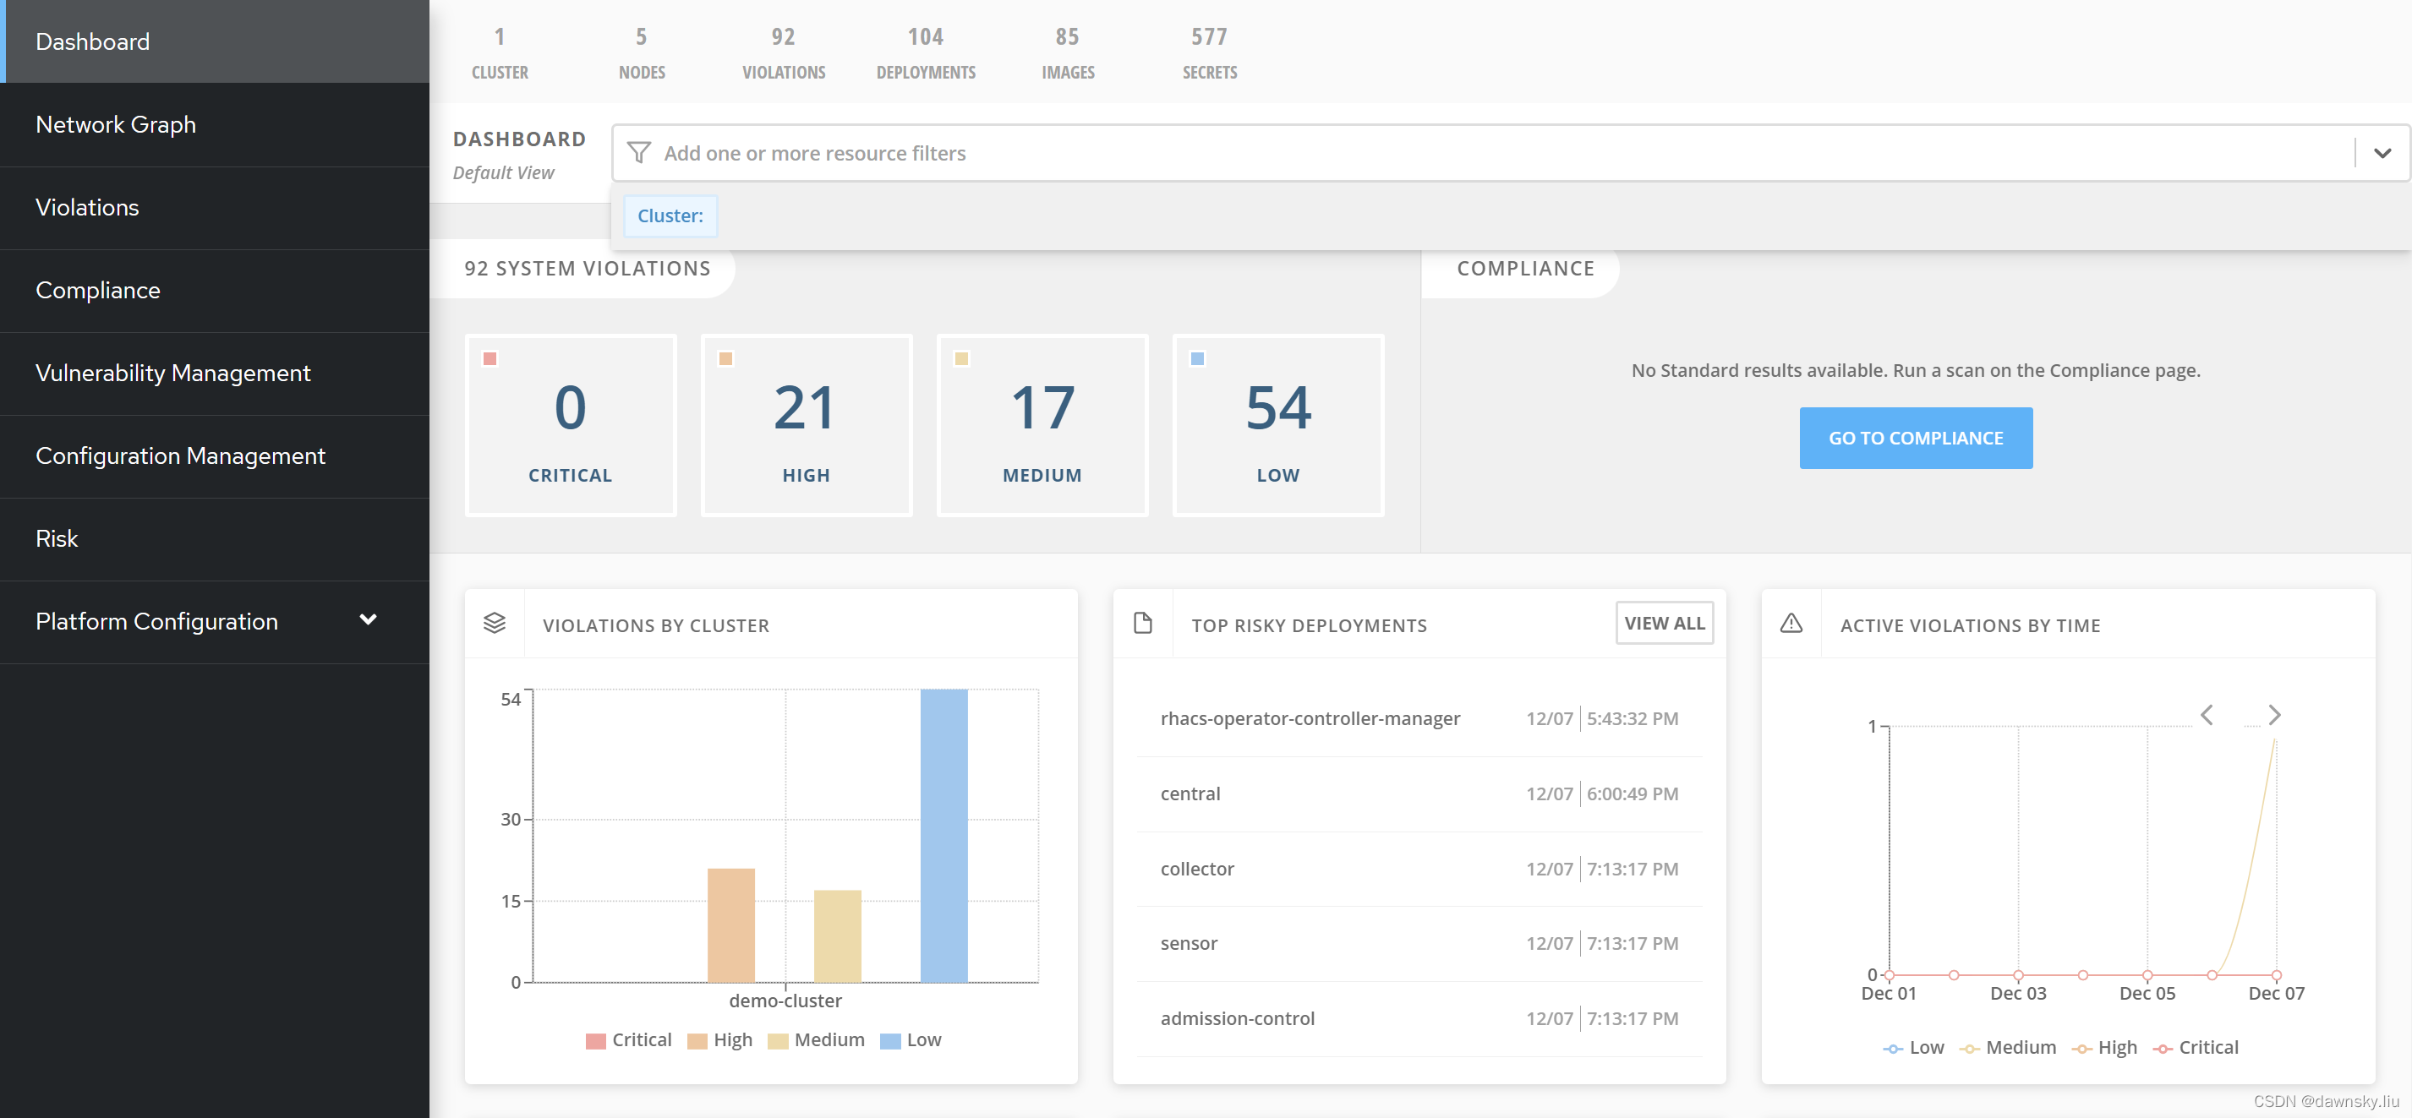The height and width of the screenshot is (1118, 2412).
Task: Click the Medium bar in cluster chart
Action: 837,935
